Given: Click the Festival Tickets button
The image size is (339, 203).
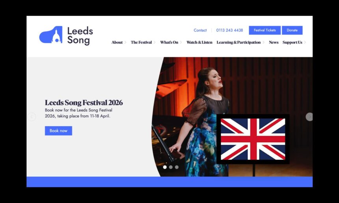Looking at the screenshot, I should (264, 30).
